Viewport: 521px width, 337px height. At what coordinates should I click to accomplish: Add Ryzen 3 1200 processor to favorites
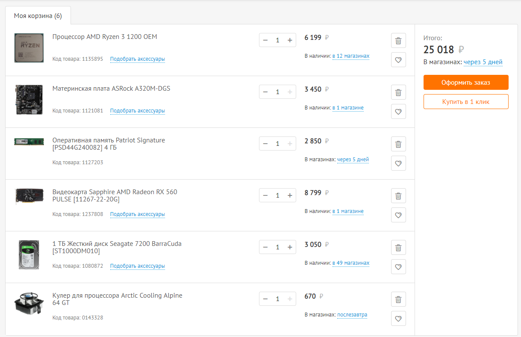click(x=398, y=60)
